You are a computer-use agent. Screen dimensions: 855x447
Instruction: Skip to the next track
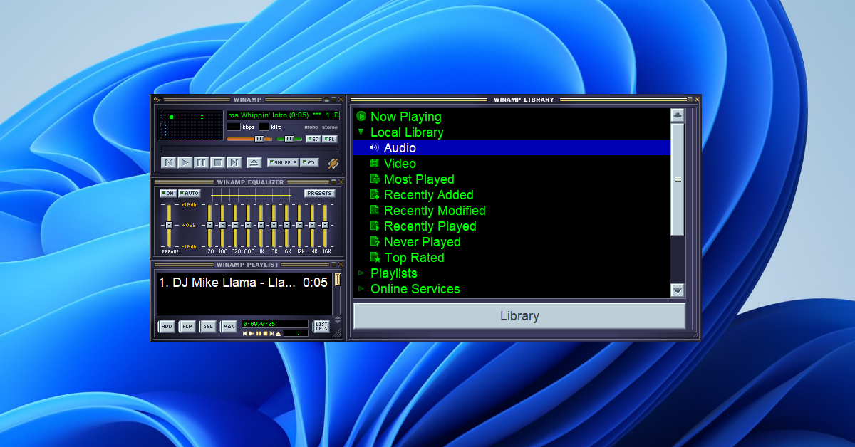(234, 163)
